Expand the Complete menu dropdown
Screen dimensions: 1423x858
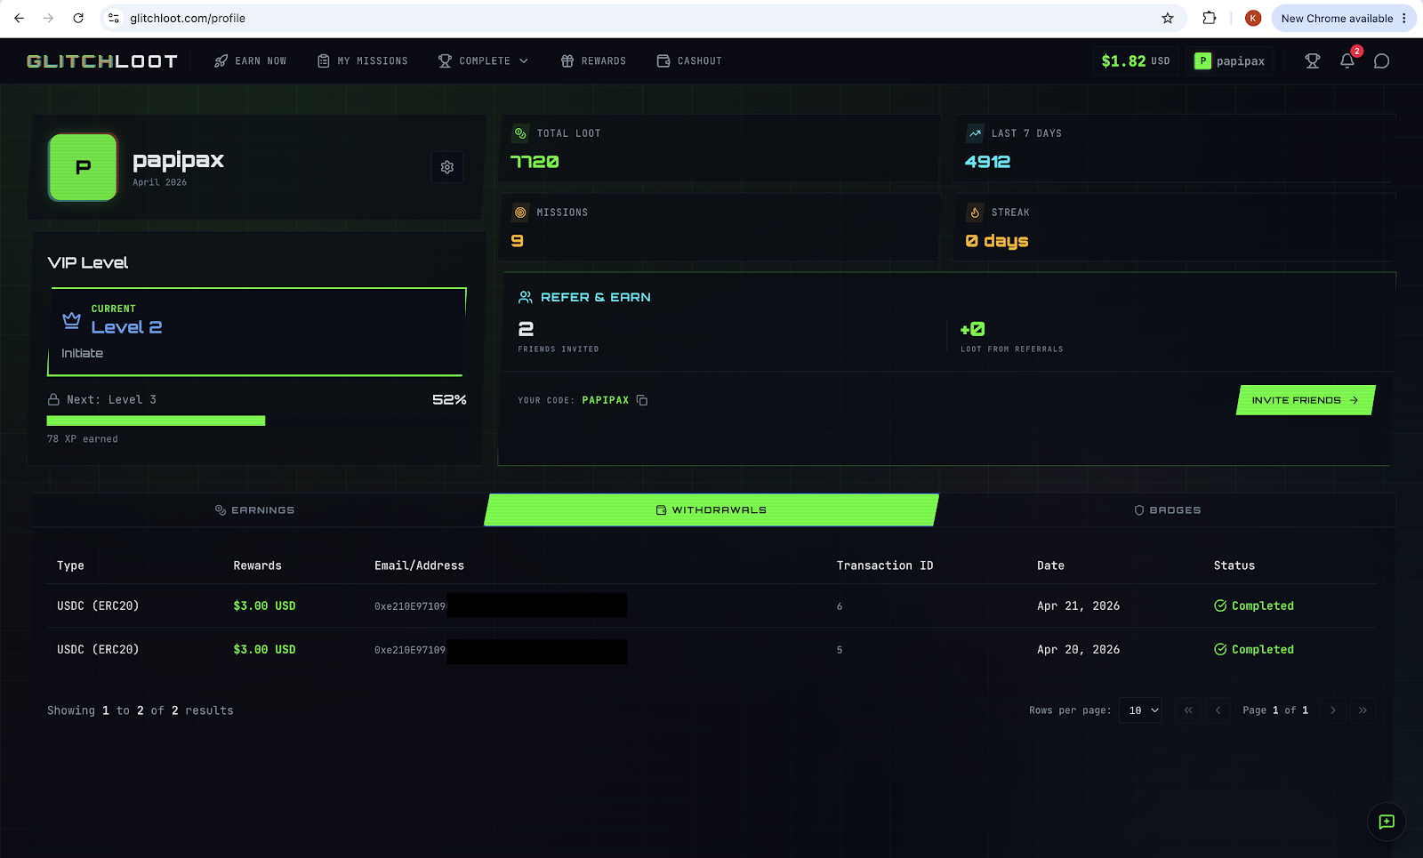(483, 61)
